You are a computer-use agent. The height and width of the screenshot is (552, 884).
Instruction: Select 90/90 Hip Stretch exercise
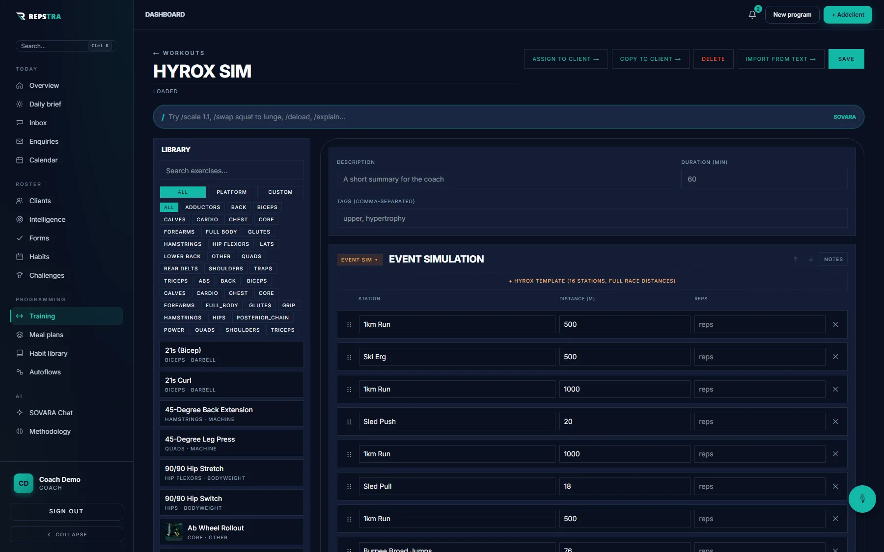click(231, 473)
